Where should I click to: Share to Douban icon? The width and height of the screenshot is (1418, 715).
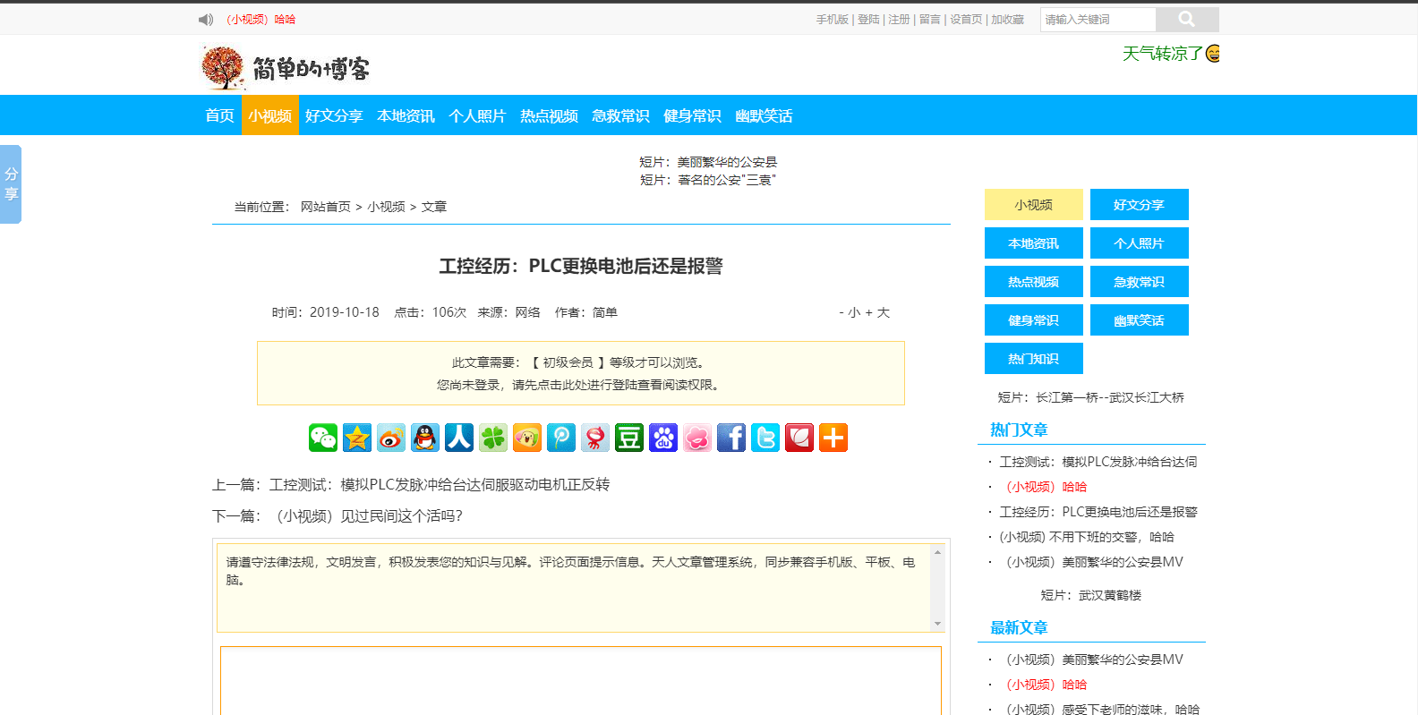629,438
